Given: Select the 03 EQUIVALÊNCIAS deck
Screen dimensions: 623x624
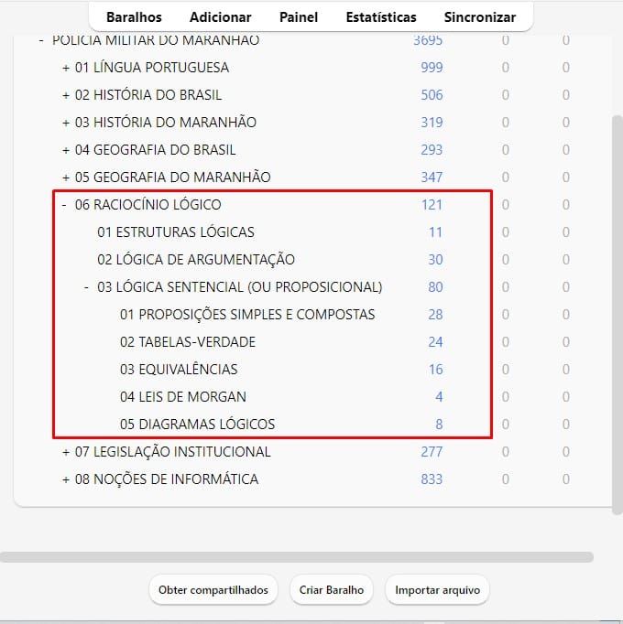Looking at the screenshot, I should (179, 370).
